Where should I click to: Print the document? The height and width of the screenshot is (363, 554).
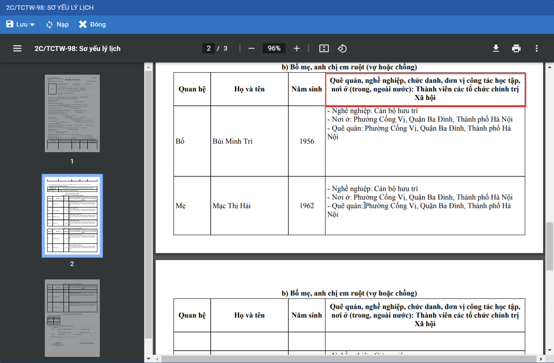(516, 49)
